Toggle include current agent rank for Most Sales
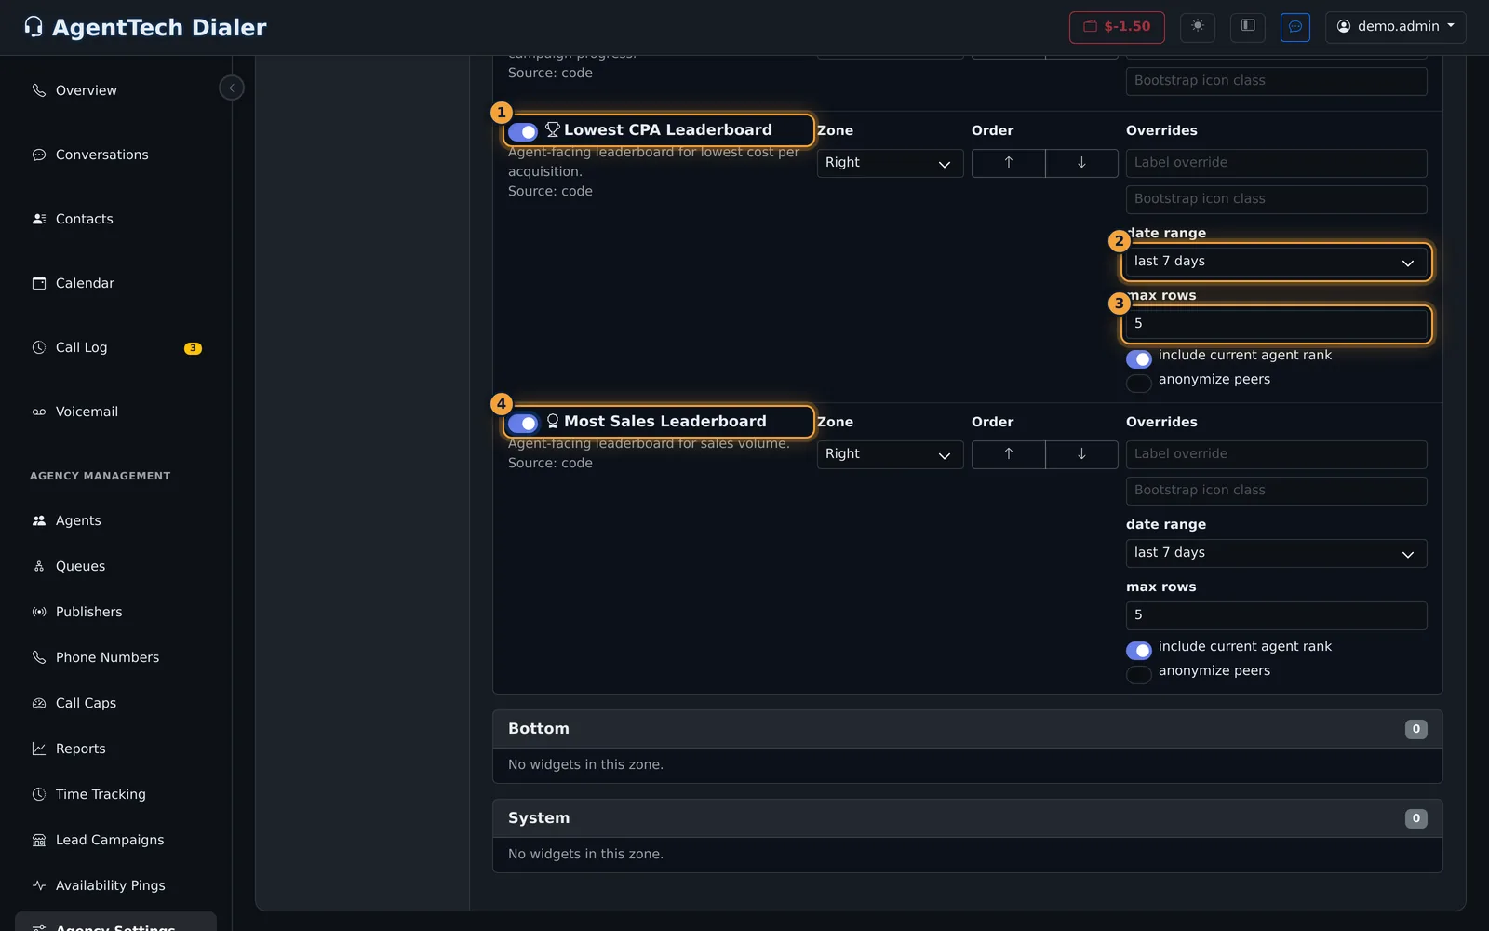1489x931 pixels. (1139, 650)
